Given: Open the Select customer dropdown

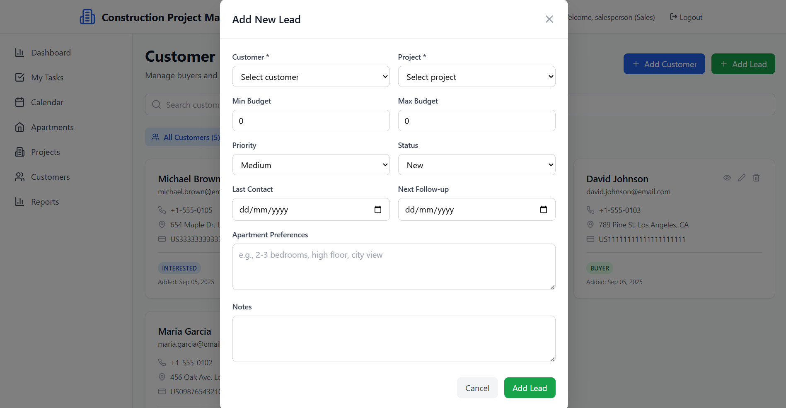Looking at the screenshot, I should [311, 77].
